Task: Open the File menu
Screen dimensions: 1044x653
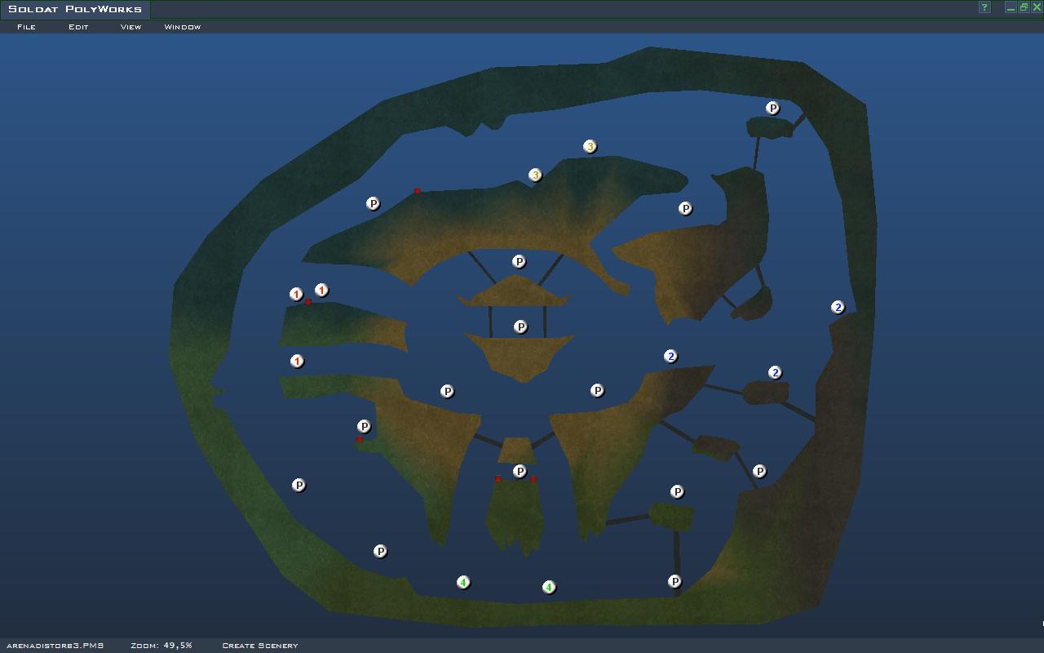Action: pyautogui.click(x=26, y=27)
